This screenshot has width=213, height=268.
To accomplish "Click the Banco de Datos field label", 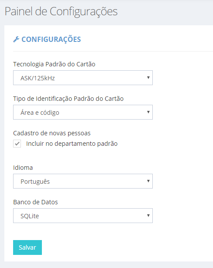I will (x=35, y=202).
